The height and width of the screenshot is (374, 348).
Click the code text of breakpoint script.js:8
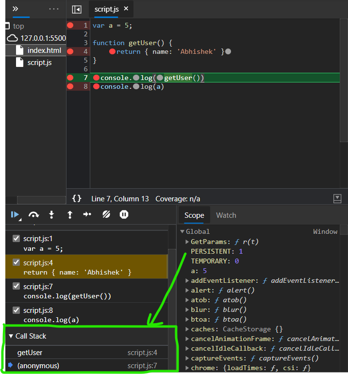click(x=51, y=320)
